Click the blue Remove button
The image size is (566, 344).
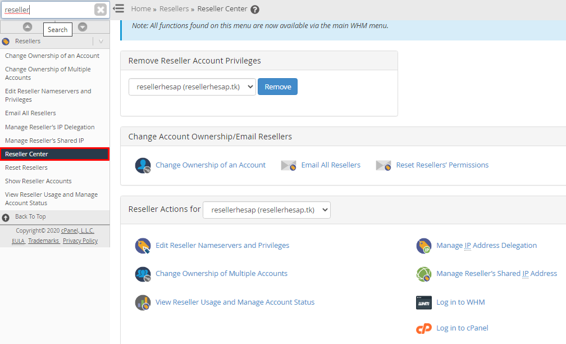coord(277,87)
